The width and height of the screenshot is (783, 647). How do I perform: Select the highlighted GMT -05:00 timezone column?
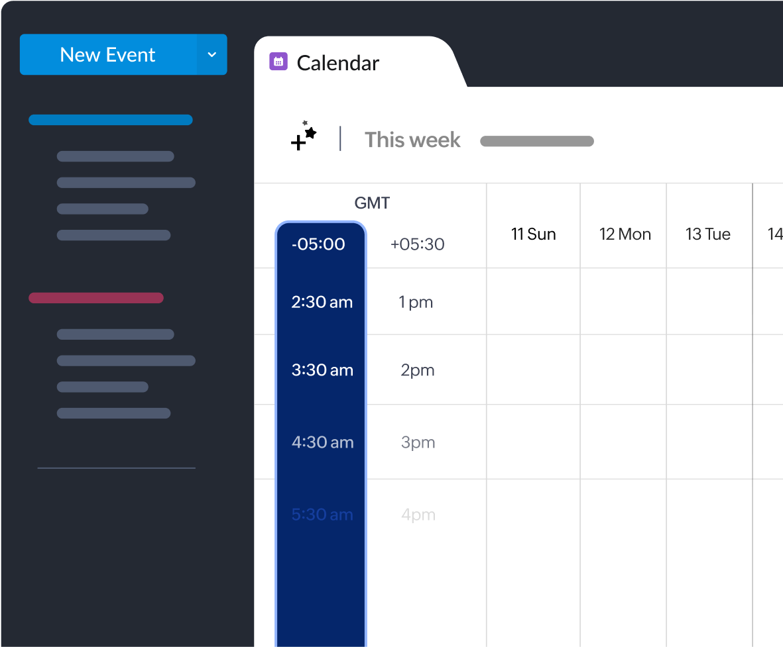tap(321, 244)
